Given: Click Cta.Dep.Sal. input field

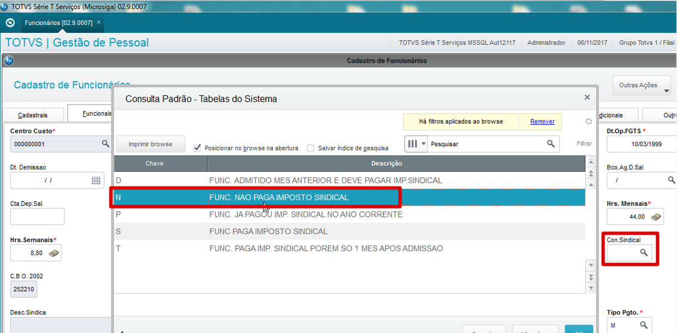Looking at the screenshot, I should click(37, 216).
